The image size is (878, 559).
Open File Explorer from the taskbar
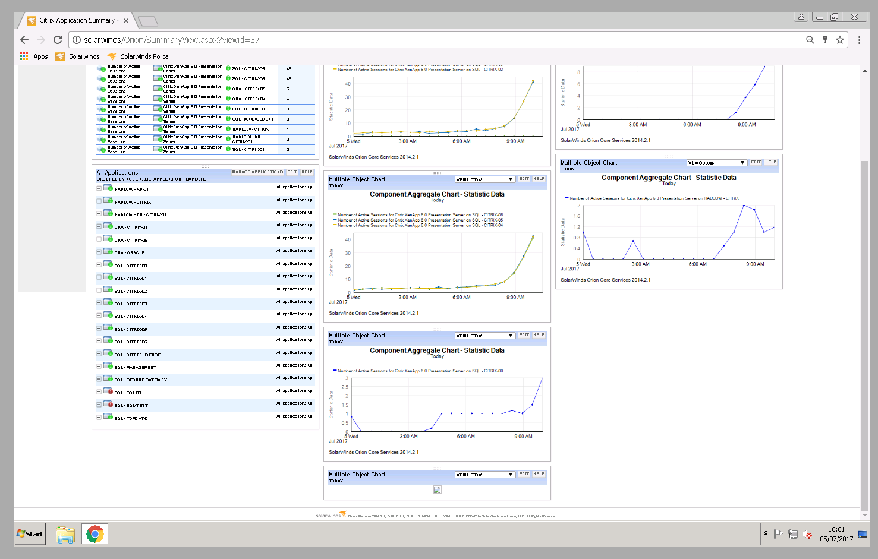click(x=65, y=534)
